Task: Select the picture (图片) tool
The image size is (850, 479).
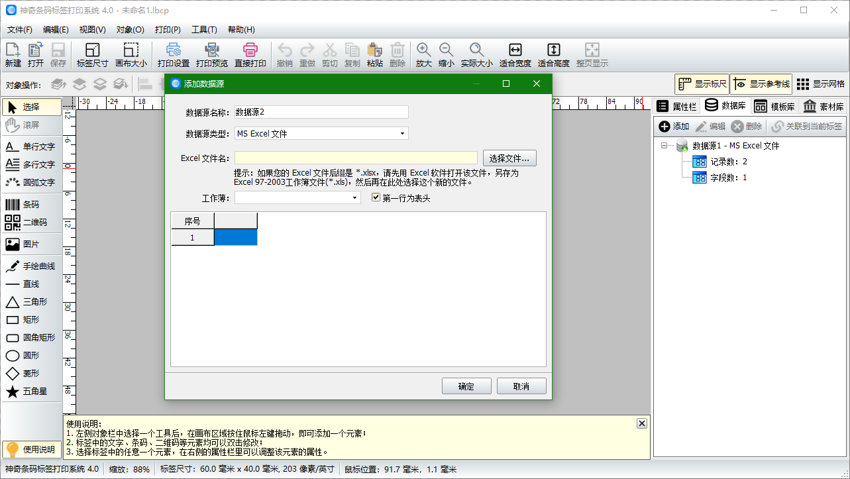Action: coord(31,244)
